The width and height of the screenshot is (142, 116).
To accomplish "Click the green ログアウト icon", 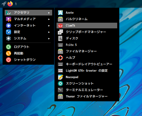I will (9, 47).
